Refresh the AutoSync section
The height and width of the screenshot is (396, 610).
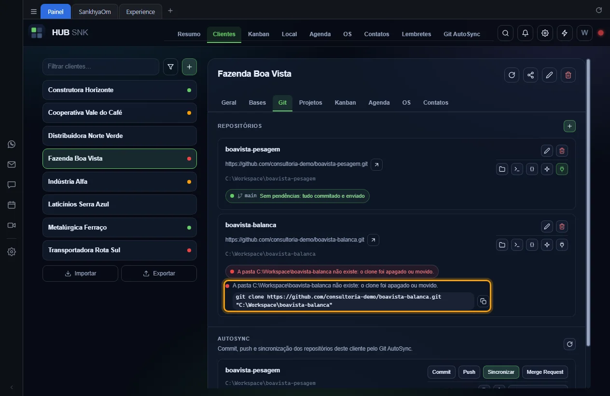(569, 344)
